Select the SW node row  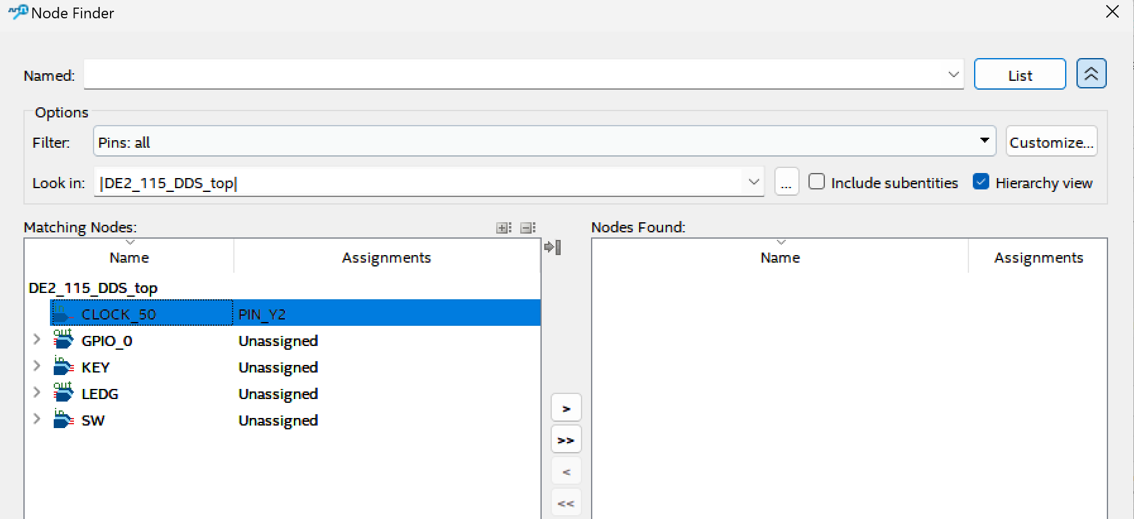(282, 420)
